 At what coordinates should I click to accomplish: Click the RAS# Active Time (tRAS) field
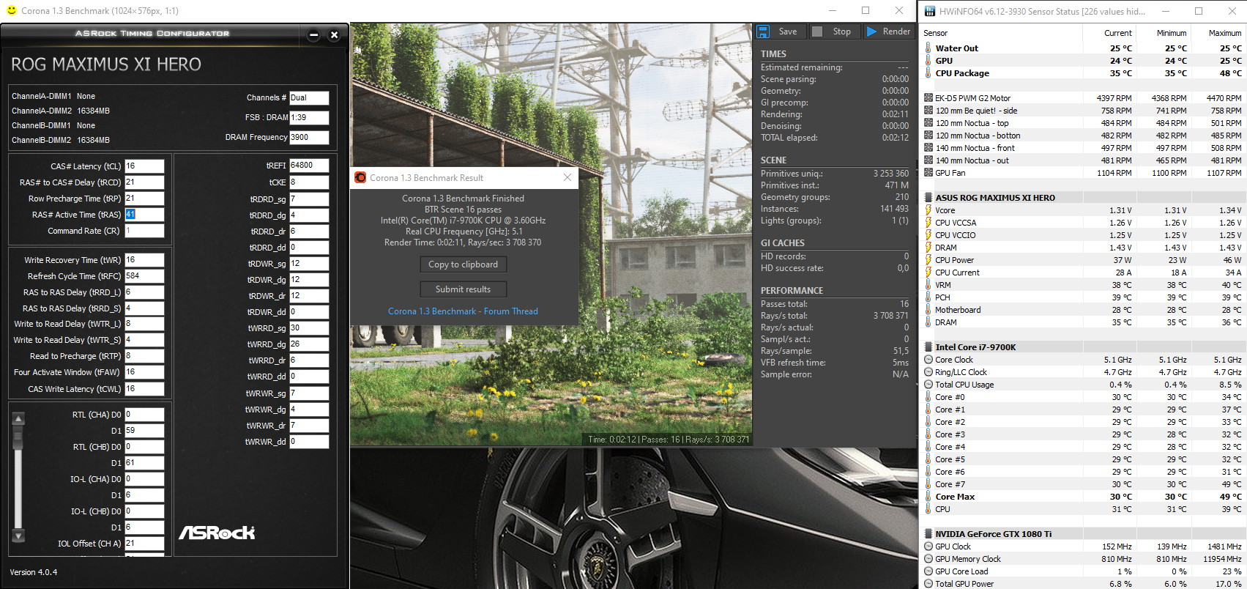[x=144, y=215]
